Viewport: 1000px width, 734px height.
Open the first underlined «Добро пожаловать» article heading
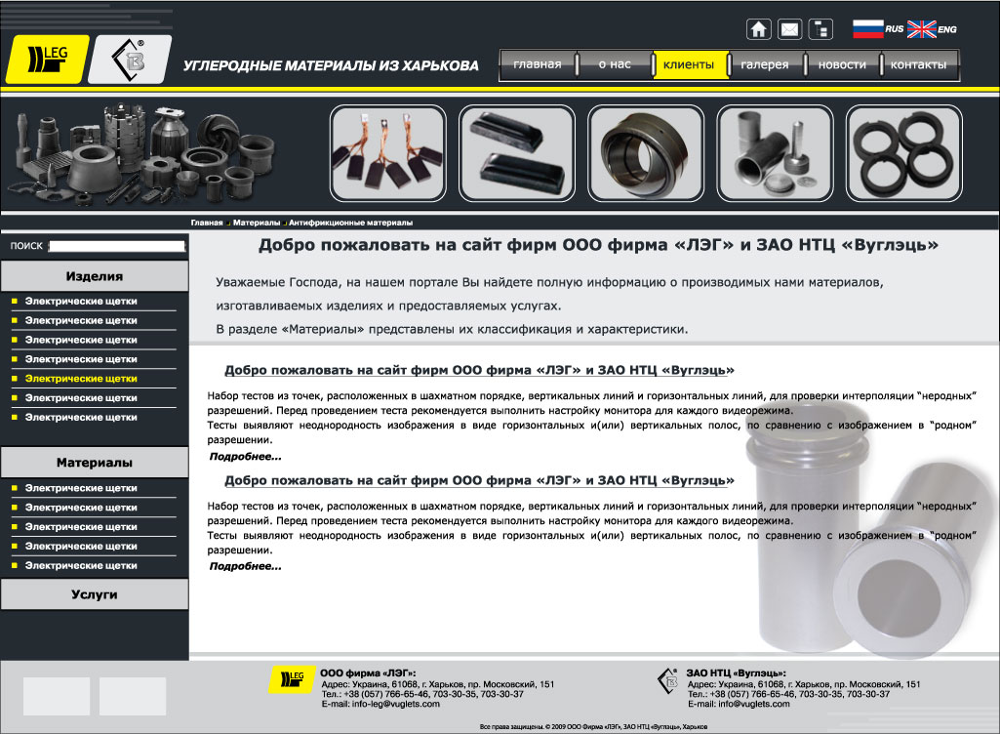pyautogui.click(x=479, y=370)
